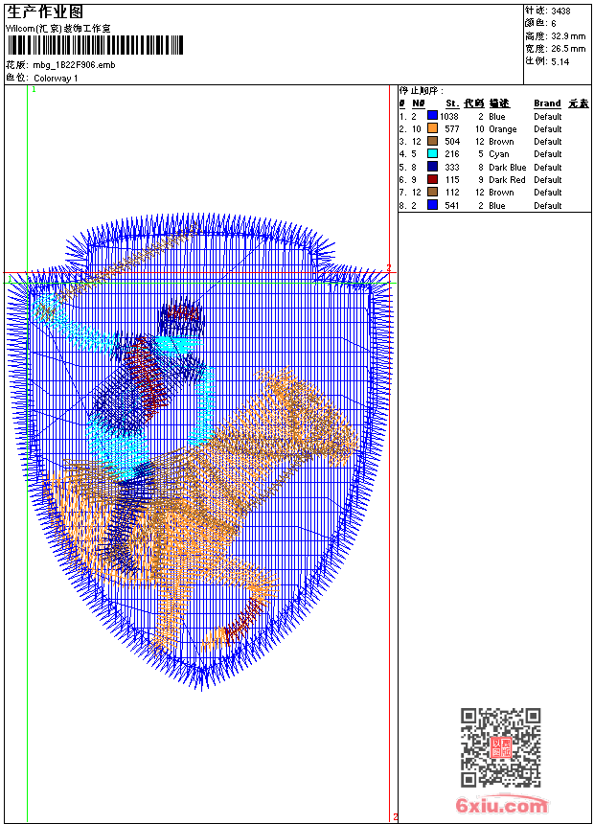Viewport: 594px width, 824px height.
Task: Click the Colorway 1 label
Action: pos(56,78)
